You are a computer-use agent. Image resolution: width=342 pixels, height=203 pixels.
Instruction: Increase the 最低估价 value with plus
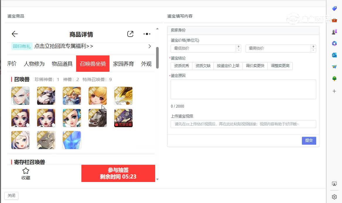[239, 46]
